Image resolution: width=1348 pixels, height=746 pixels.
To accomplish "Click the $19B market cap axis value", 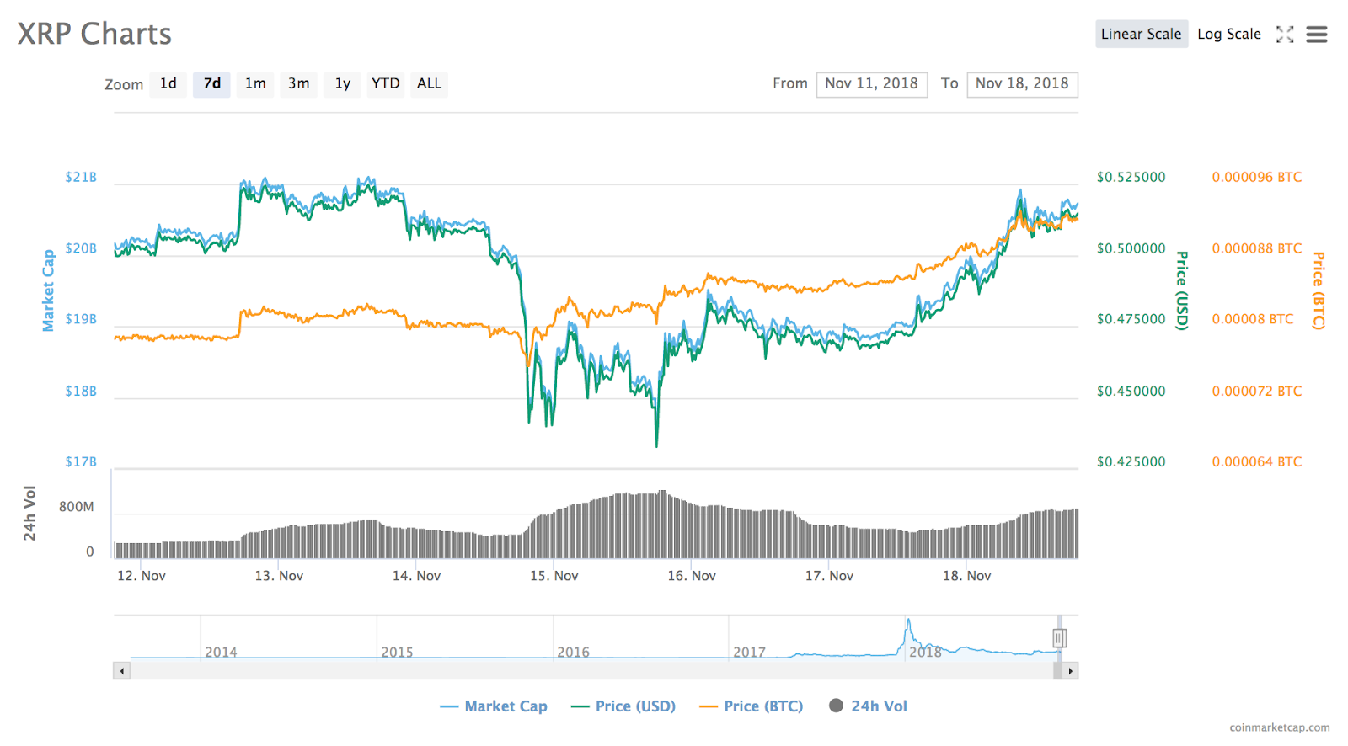I will (x=81, y=319).
